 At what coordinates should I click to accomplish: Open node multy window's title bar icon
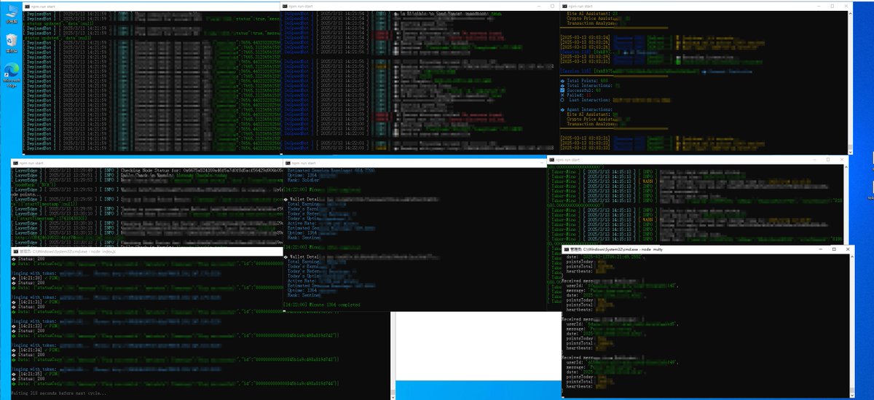pyautogui.click(x=567, y=249)
